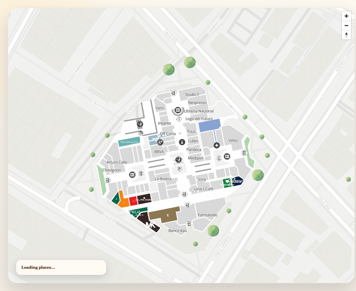Select the orange store block
Screen dimensions: 356x291
coord(123,201)
